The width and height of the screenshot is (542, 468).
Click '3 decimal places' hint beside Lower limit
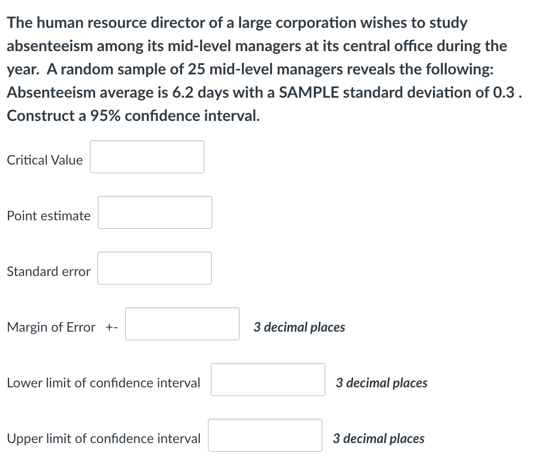(382, 383)
